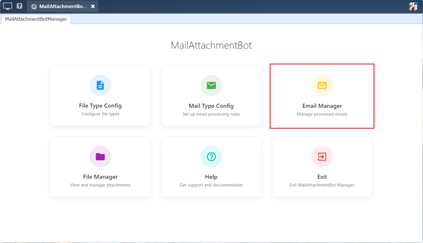Open the File Type Config title
The width and height of the screenshot is (423, 243).
pos(100,106)
